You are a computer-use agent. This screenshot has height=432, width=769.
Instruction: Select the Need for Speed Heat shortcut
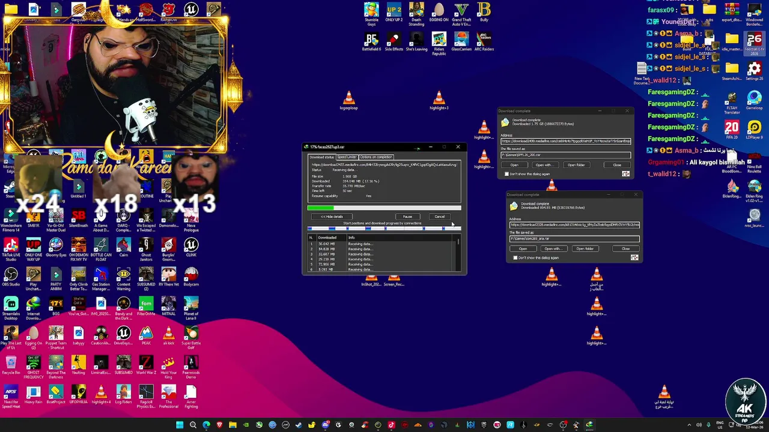(x=11, y=396)
